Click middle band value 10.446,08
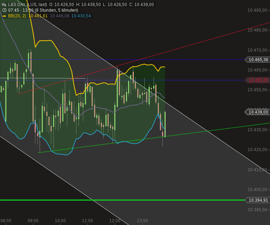Image resolution: width=270 pixels, height=225 pixels. pyautogui.click(x=59, y=16)
